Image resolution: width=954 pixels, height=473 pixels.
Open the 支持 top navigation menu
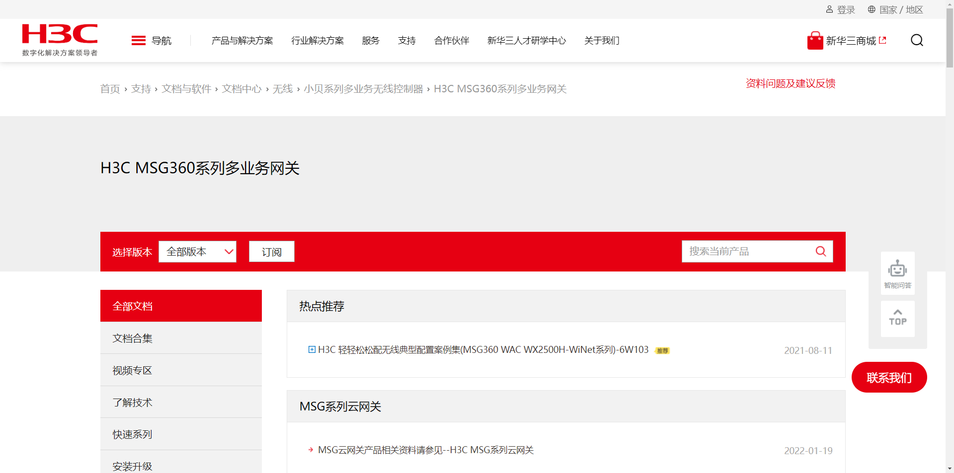click(407, 41)
